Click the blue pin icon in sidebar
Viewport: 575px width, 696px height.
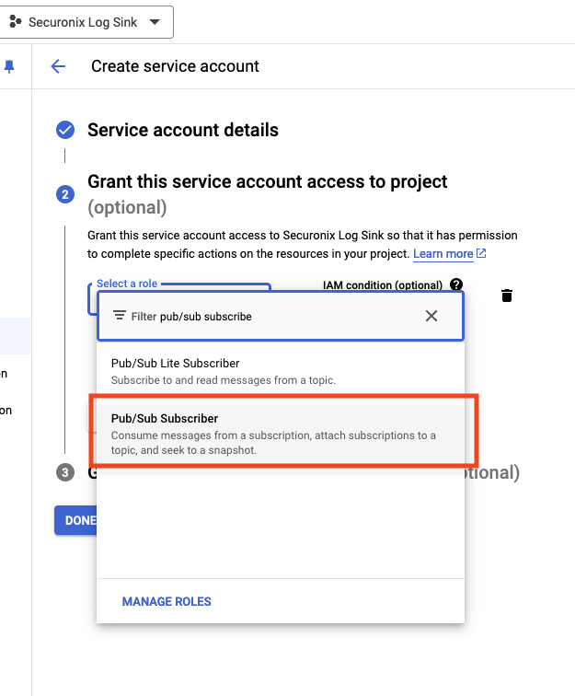(x=10, y=66)
